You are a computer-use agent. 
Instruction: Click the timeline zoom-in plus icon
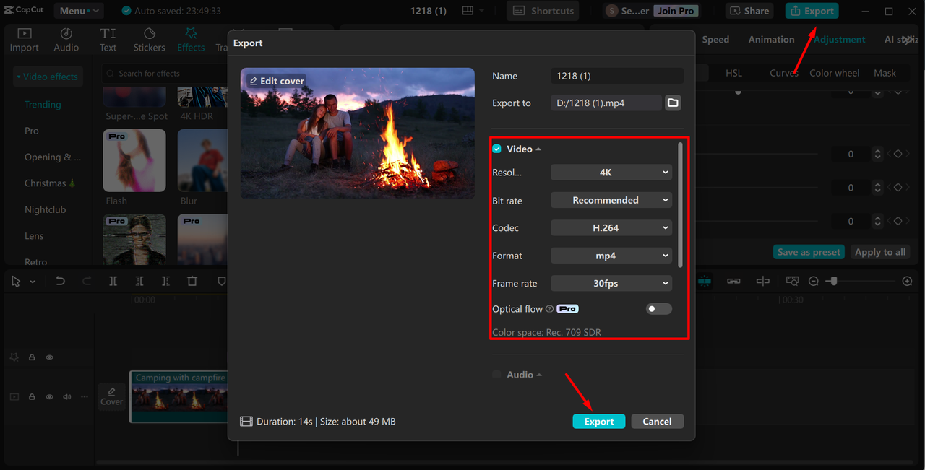tap(908, 281)
